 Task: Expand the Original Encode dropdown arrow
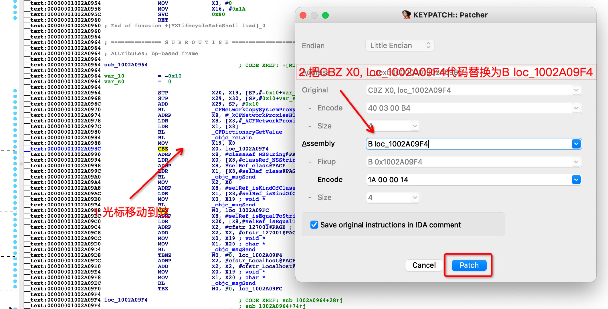pyautogui.click(x=576, y=108)
